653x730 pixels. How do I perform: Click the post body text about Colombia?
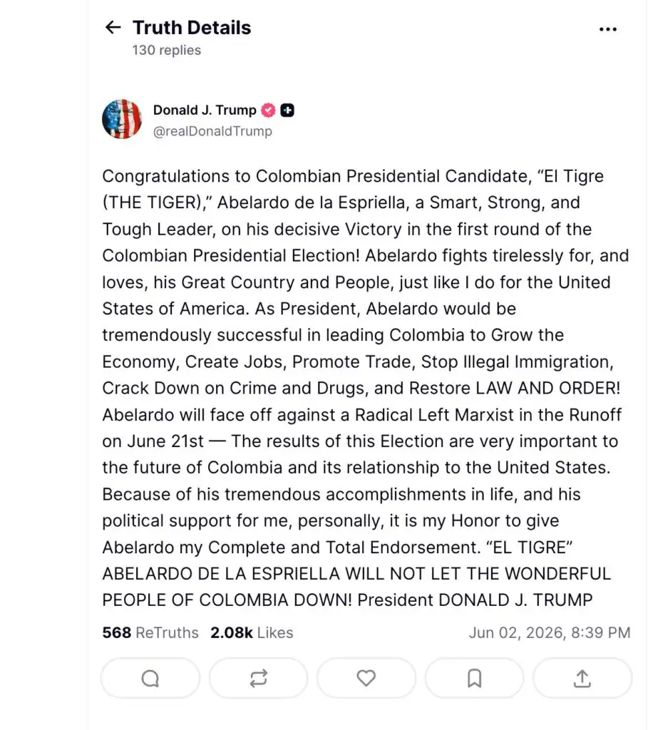click(366, 389)
